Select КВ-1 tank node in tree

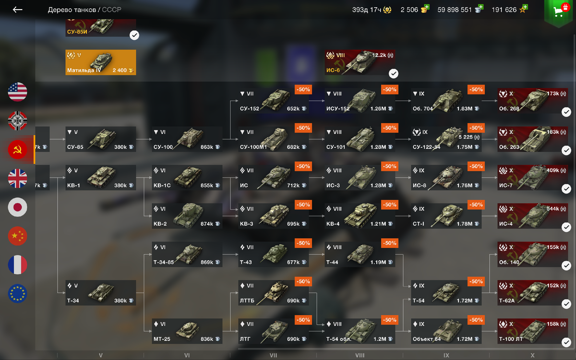tap(101, 178)
